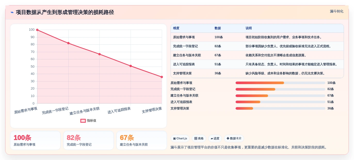
Task: Click the lightning icon beside the title
Action: pos(12,12)
